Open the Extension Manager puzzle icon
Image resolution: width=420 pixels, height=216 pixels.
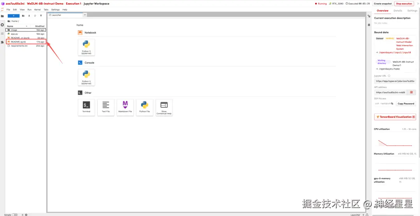point(2,42)
